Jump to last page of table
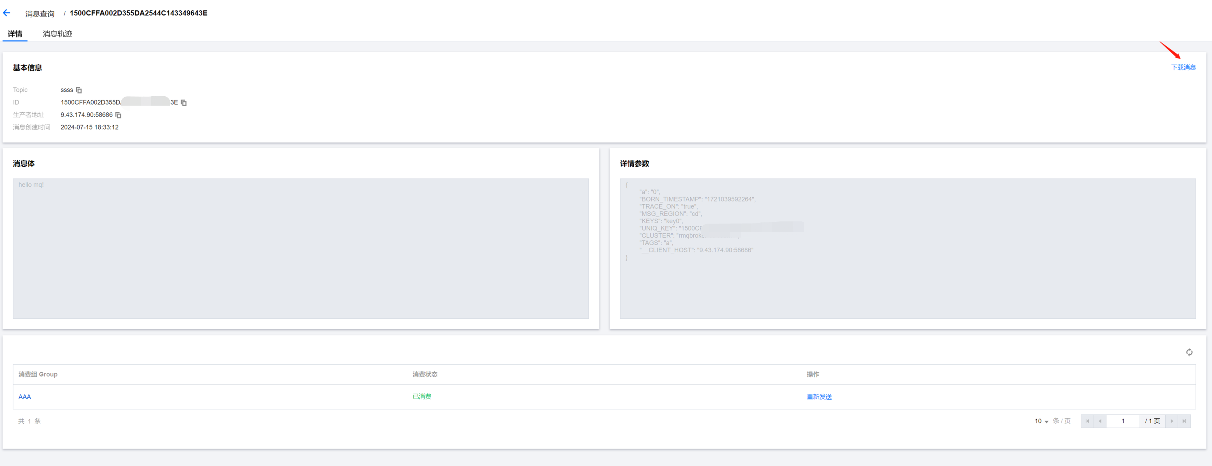Screen dimensions: 1212x466 tap(1184, 421)
